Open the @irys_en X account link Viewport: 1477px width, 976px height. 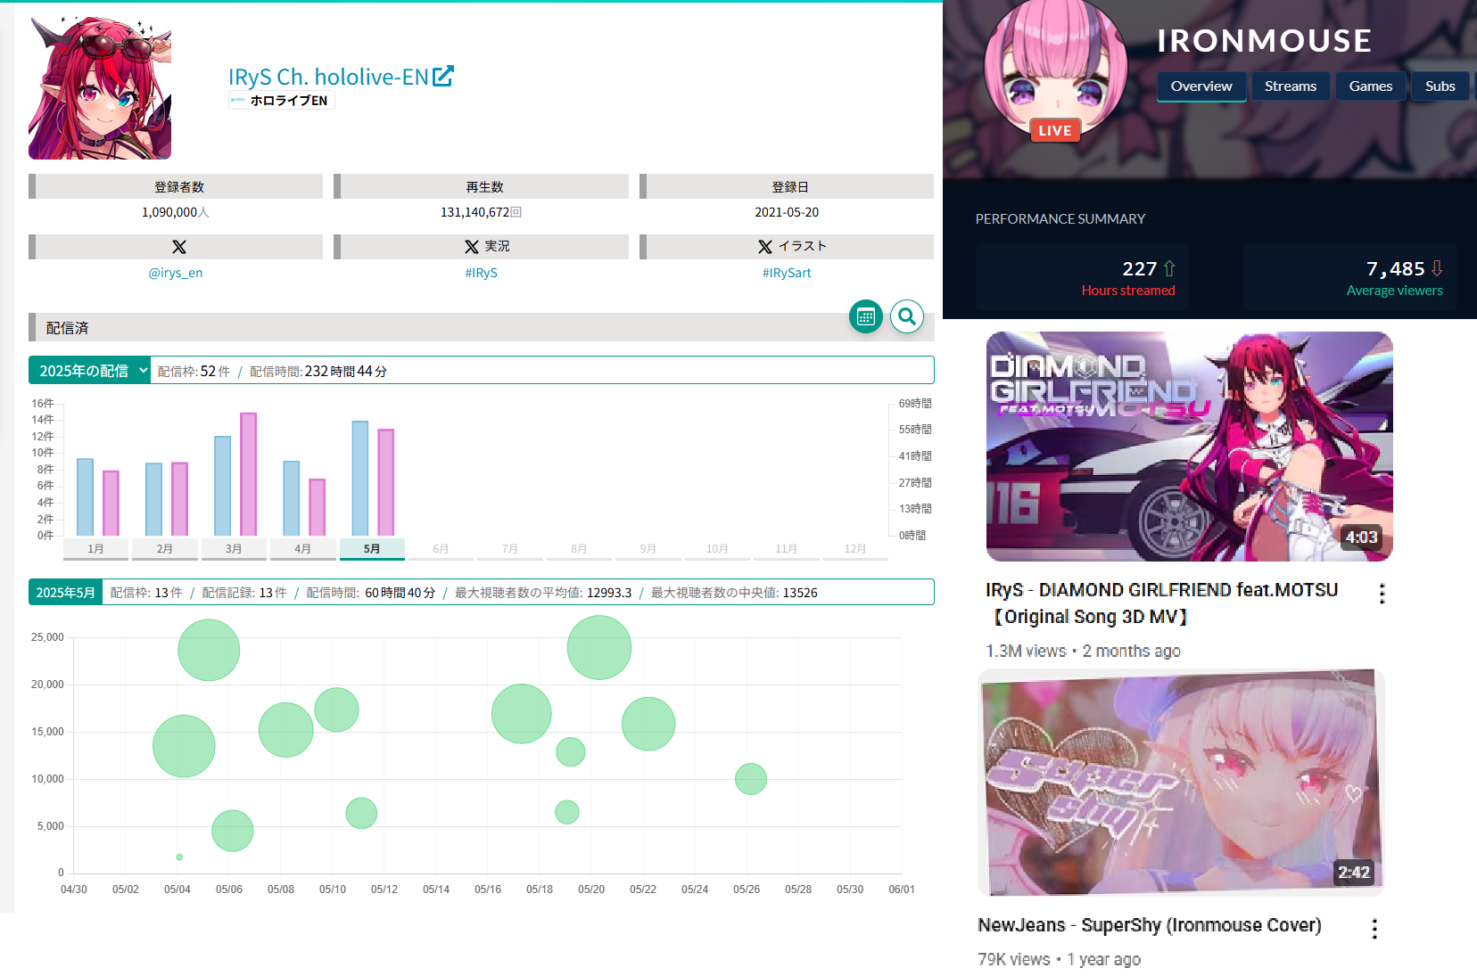(x=176, y=273)
